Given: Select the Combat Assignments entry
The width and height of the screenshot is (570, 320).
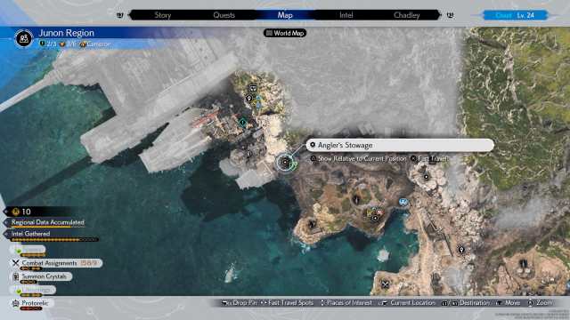Looking at the screenshot, I should point(56,263).
